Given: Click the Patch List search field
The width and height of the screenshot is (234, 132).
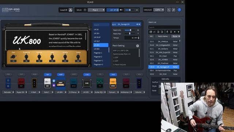Looking at the screenshot, I should tap(164, 27).
